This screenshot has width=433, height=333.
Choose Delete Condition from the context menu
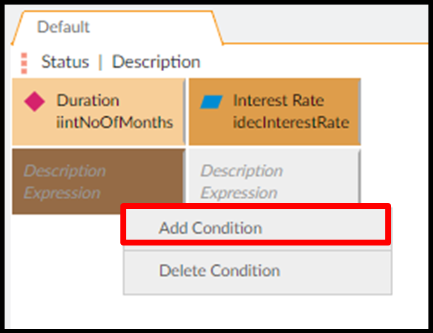(x=219, y=270)
